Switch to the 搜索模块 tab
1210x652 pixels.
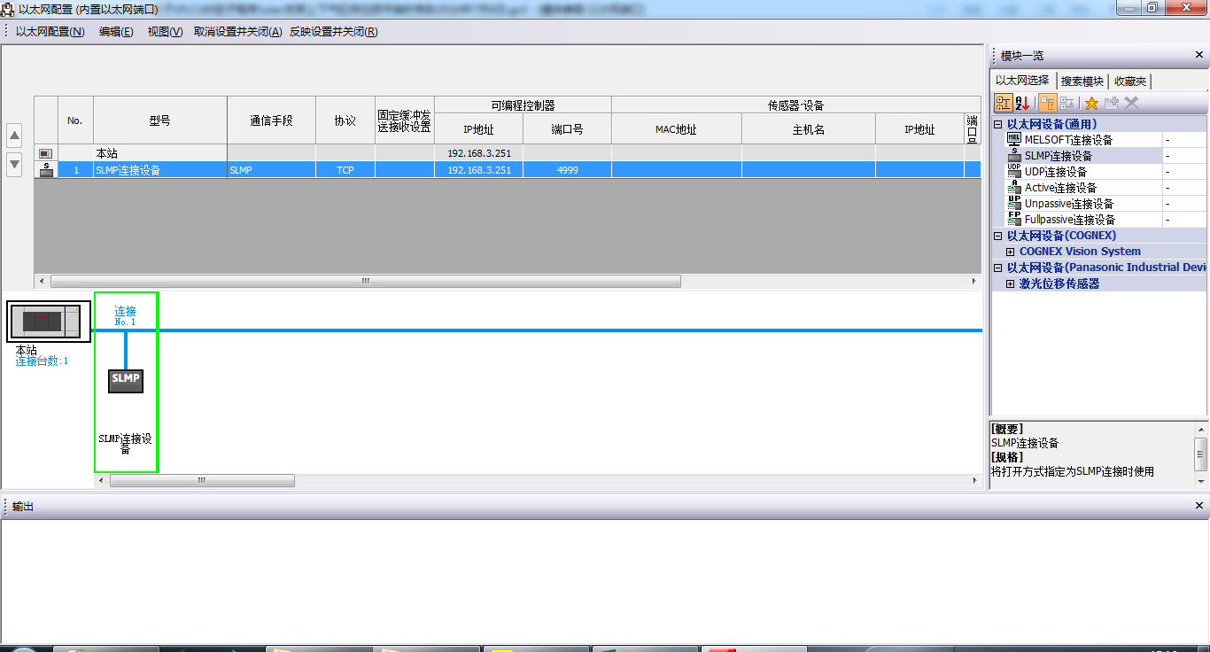click(1082, 81)
